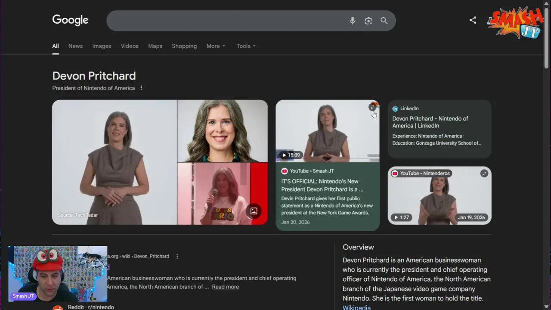Switch to the News tab
Screen dimensions: 551x310
[75, 46]
